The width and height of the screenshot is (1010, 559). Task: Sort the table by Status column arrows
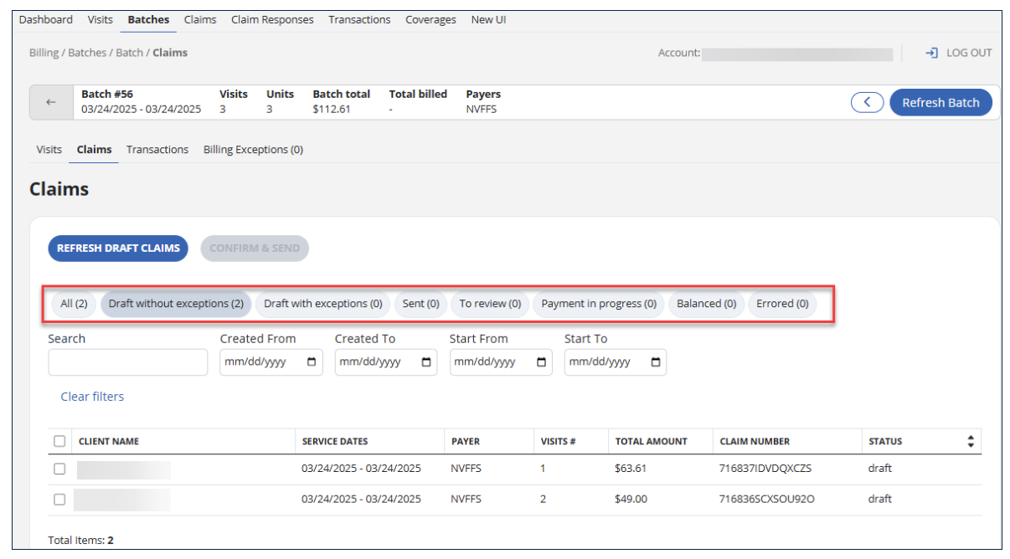click(x=971, y=441)
